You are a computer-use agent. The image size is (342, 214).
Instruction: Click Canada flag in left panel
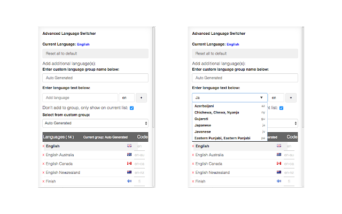tap(129, 163)
